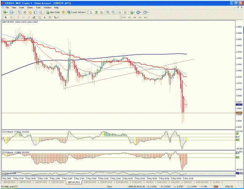
Task: Open the Periods clock dropdown
Action: tap(139, 12)
